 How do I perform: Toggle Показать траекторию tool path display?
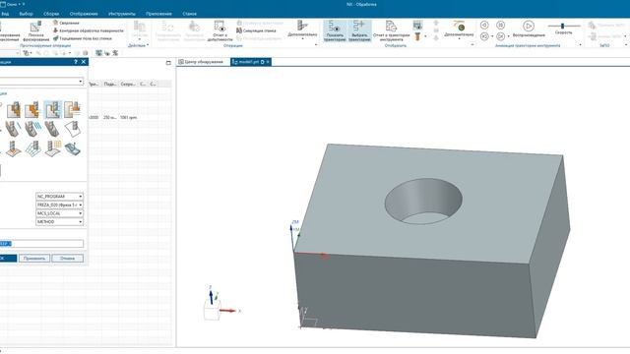(335, 30)
